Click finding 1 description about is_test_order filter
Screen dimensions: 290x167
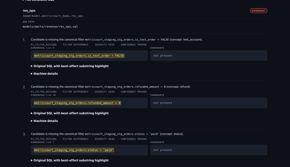(x=117, y=40)
